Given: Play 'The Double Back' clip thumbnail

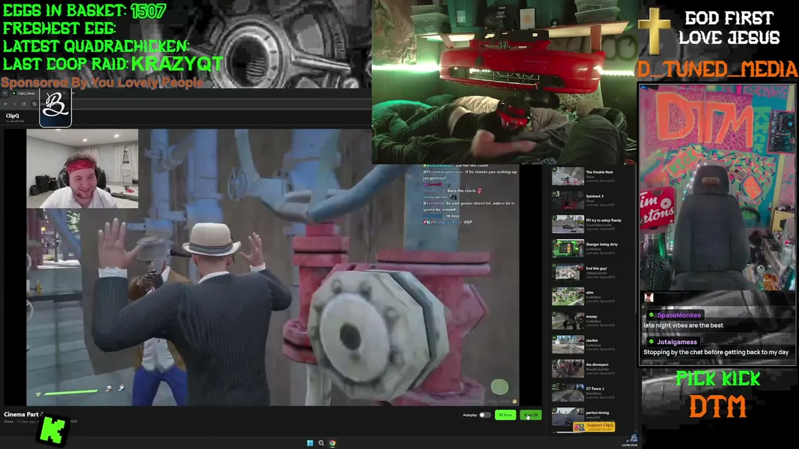Looking at the screenshot, I should tap(567, 176).
